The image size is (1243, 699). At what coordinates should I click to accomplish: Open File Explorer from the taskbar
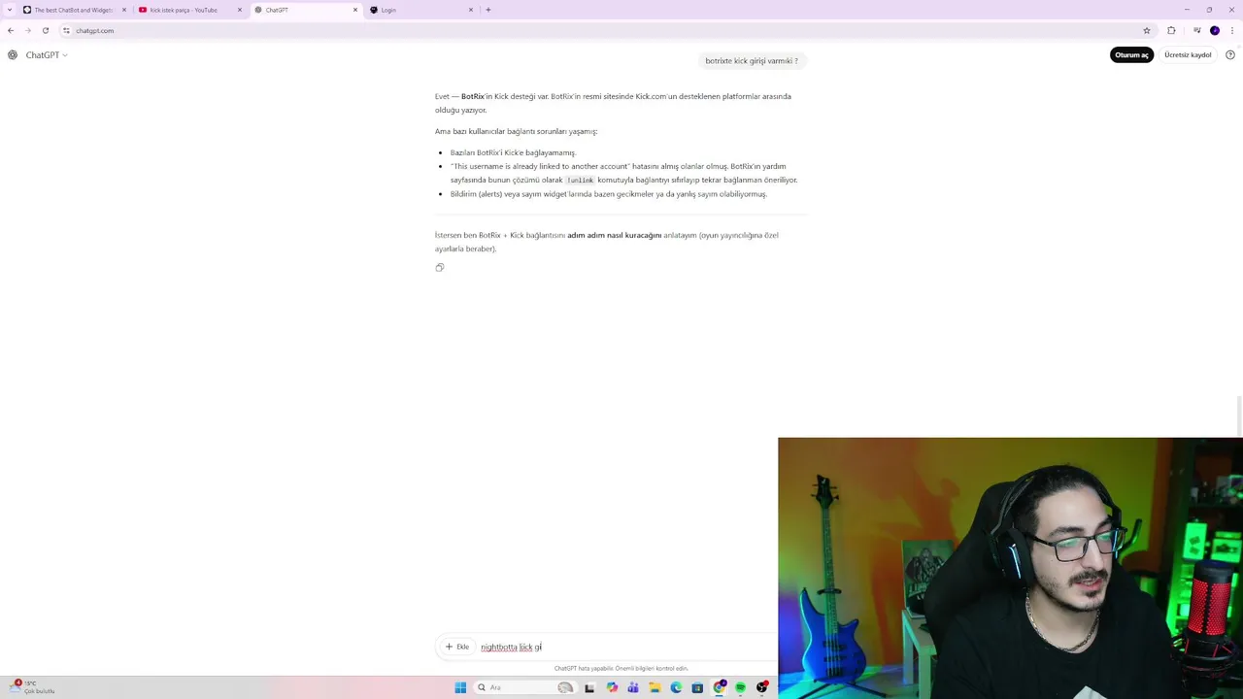(x=655, y=687)
